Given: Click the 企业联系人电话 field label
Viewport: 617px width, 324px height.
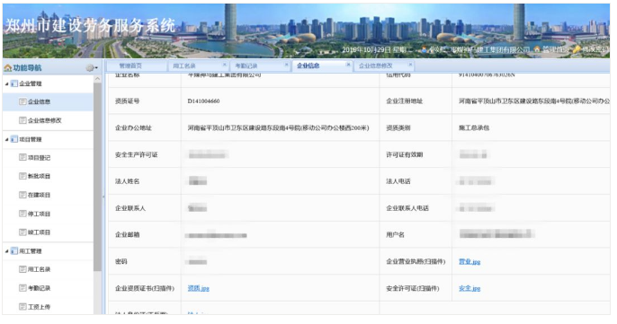Looking at the screenshot, I should pyautogui.click(x=407, y=208).
